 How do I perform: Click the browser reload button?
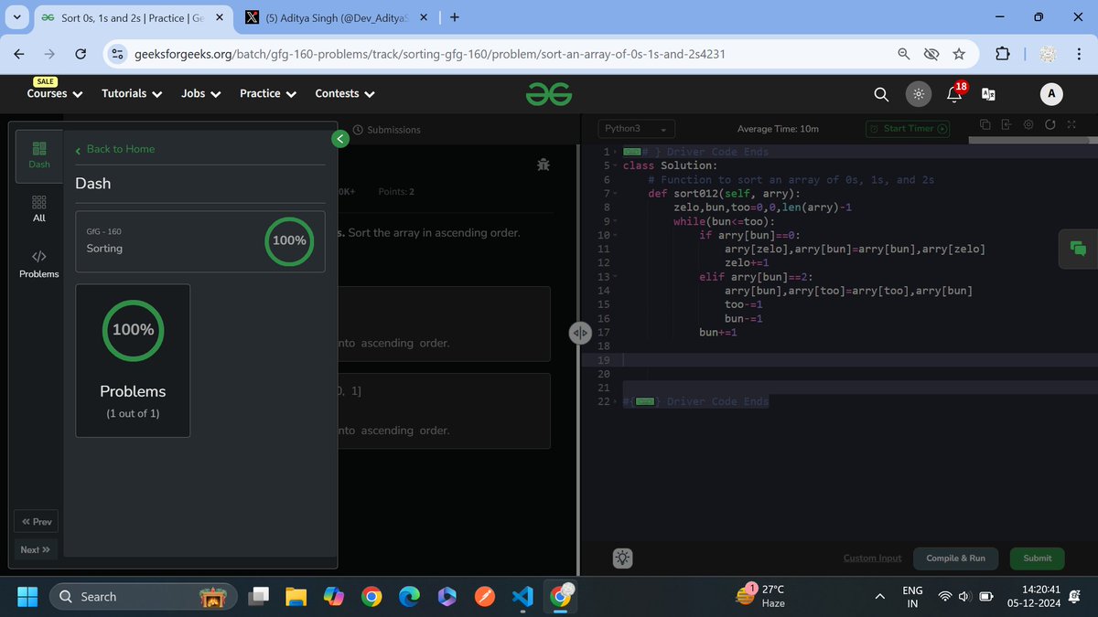81,54
